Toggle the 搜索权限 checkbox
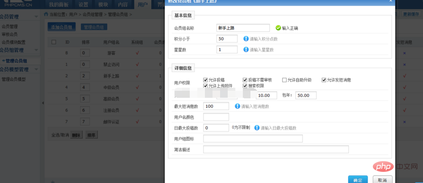The image size is (423, 183). coord(245,86)
